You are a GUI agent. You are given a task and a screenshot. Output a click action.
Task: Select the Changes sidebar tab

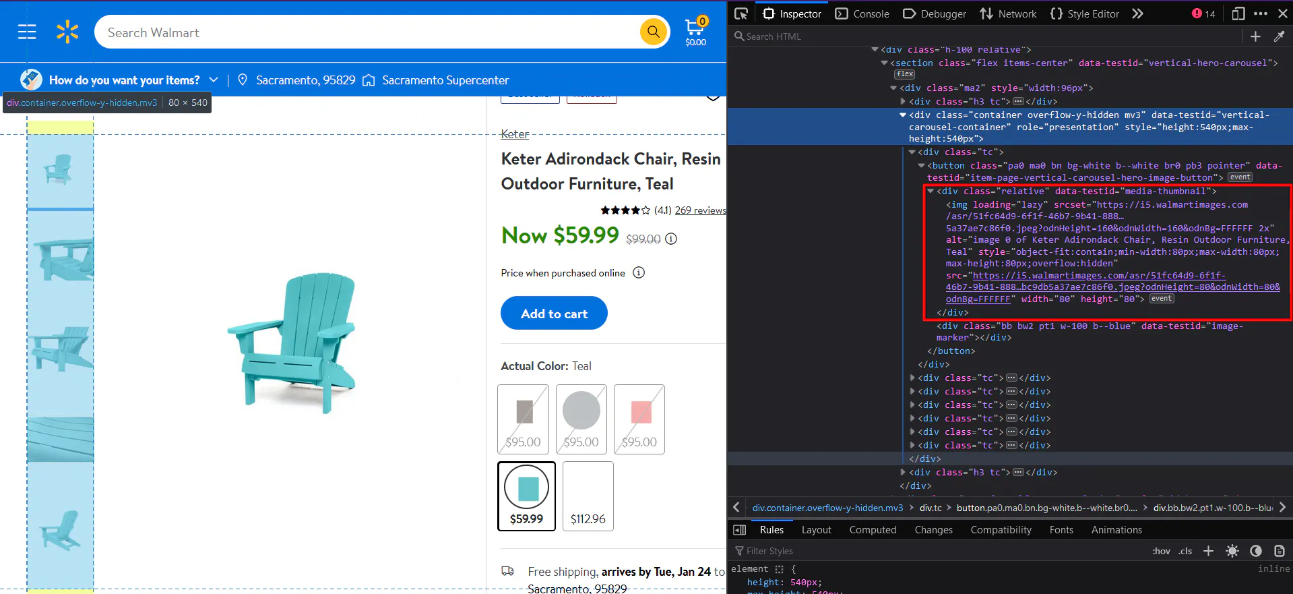(933, 530)
